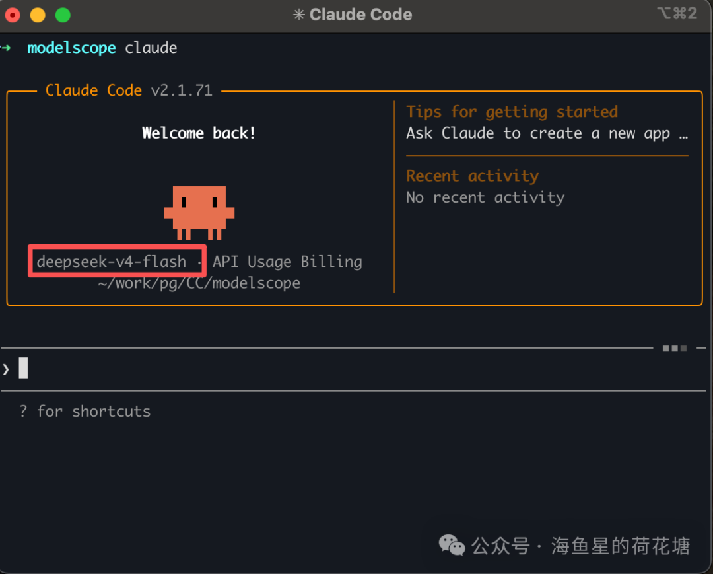
Task: Click the 'claude' command text
Action: (151, 48)
